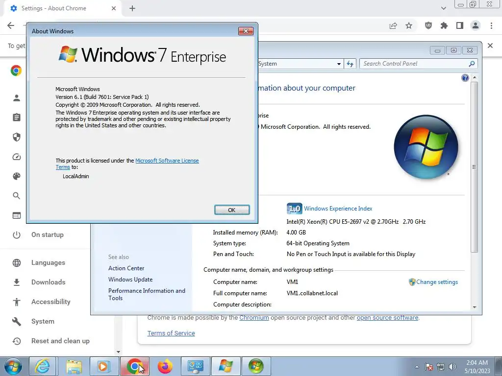
Task: Click the System window vertical scrollbar
Action: click(475, 167)
